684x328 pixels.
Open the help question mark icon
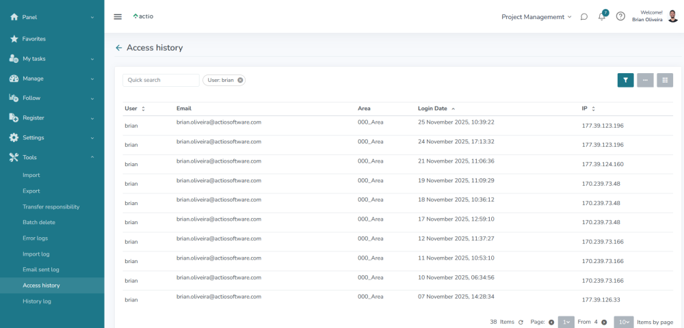pos(620,16)
